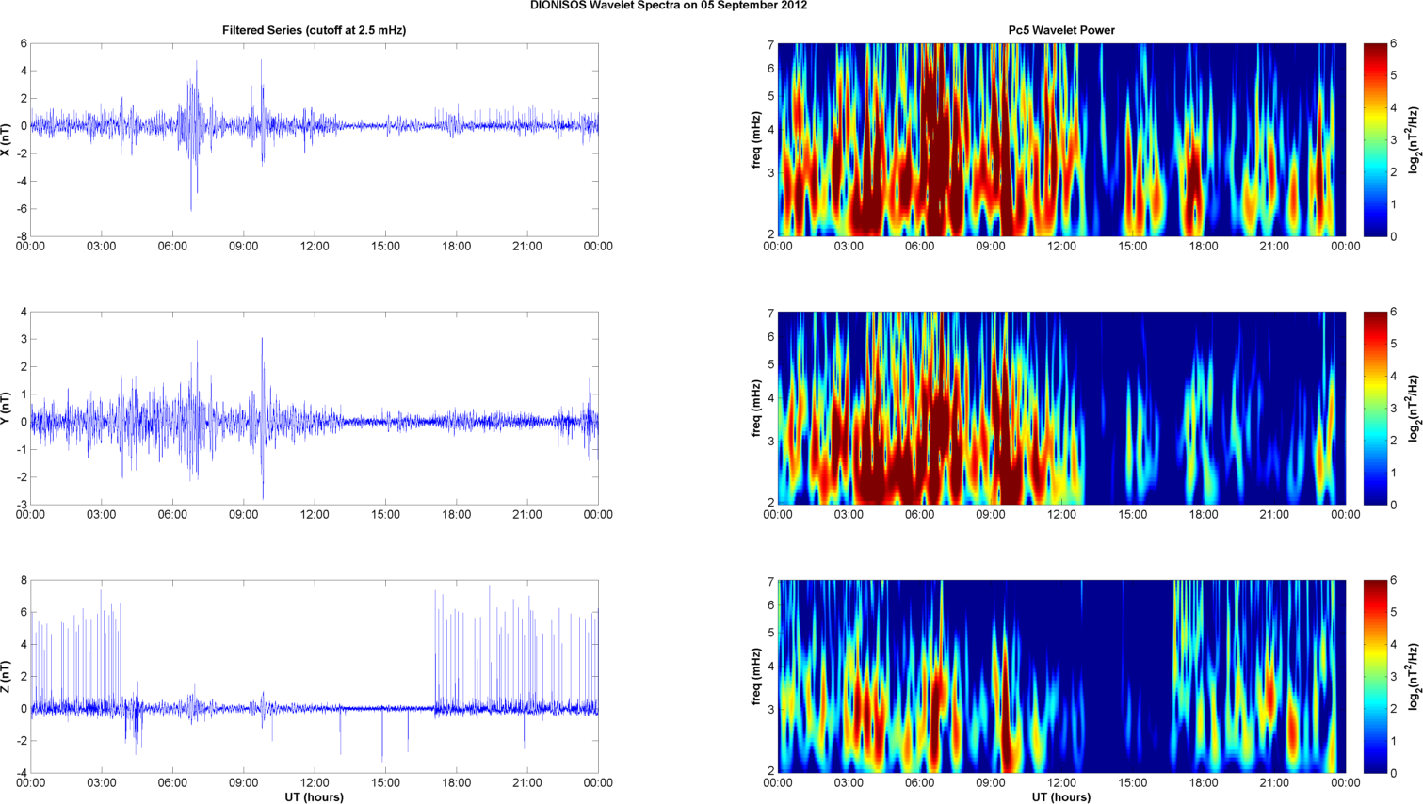The height and width of the screenshot is (804, 1423).
Task: Click log2(nT²/Hz) label beside top colorbar
Action: coord(1413,139)
